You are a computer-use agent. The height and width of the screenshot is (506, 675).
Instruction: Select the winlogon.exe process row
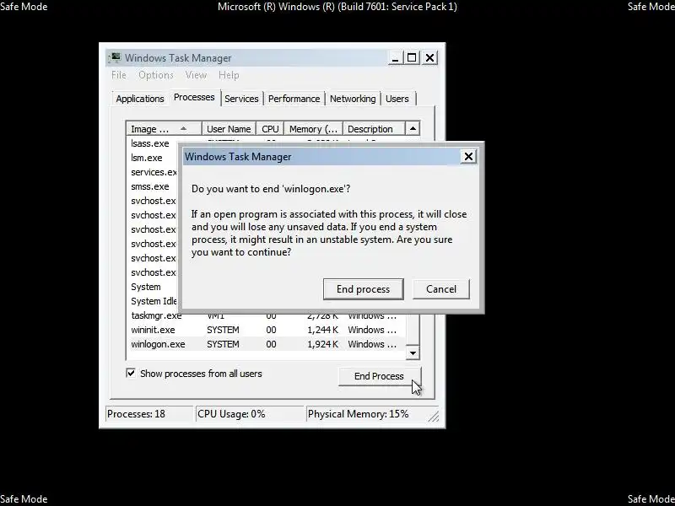(x=266, y=344)
